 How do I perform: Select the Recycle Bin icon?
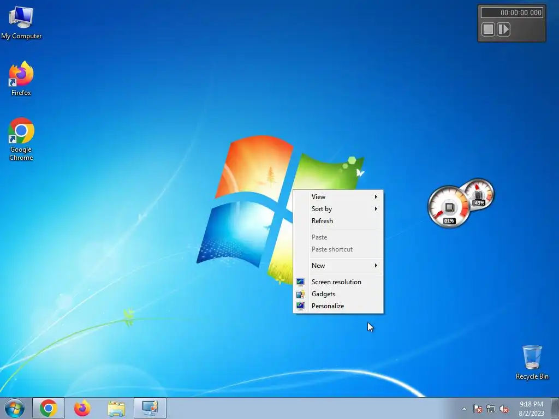tap(532, 362)
